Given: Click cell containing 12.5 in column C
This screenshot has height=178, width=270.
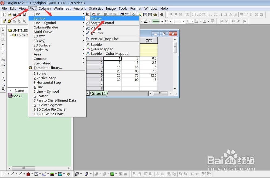Looking at the screenshot, I should point(148,76).
